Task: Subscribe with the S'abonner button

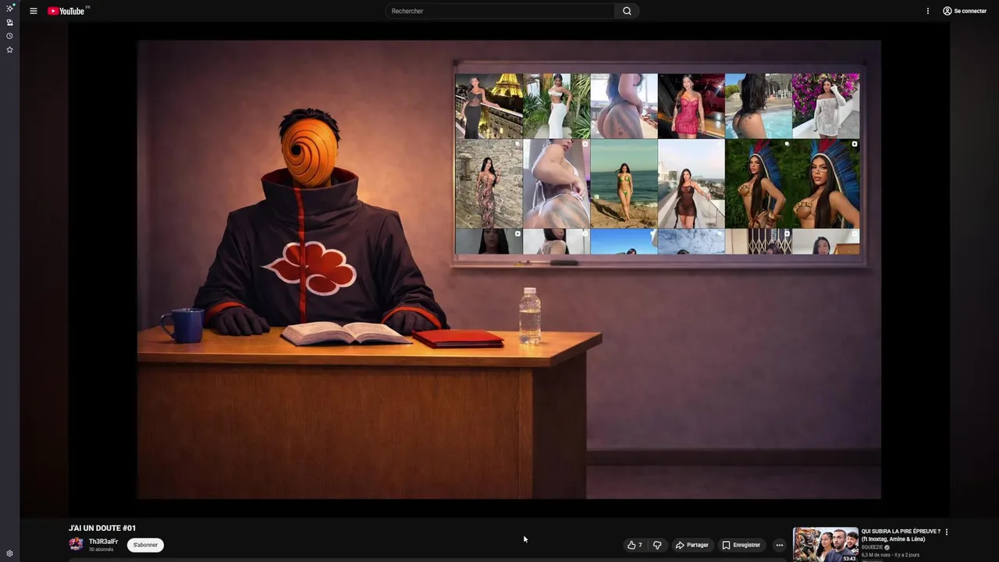Action: (x=145, y=545)
